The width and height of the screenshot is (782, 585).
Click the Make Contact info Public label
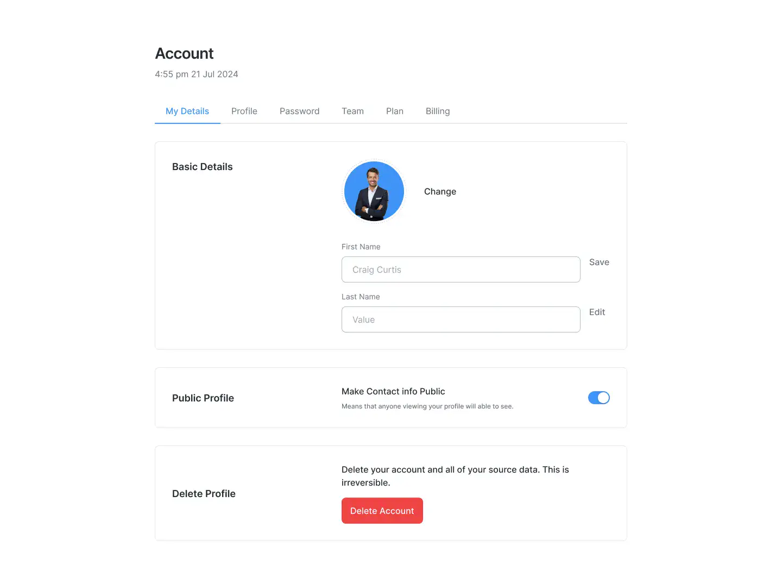click(x=393, y=391)
